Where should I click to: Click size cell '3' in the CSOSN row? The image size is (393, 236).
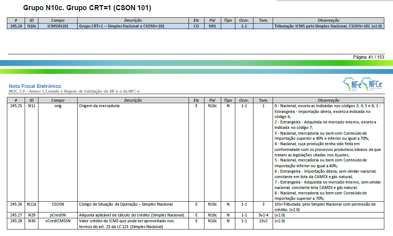pos(264,204)
